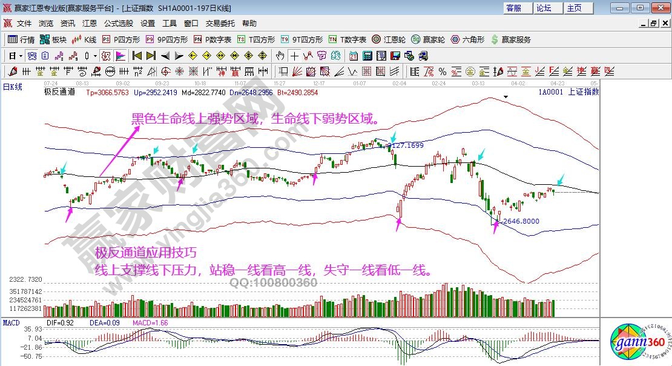Select the percent (%) line tool
Image resolution: width=672 pixels, height=366 pixels.
pyautogui.click(x=443, y=71)
